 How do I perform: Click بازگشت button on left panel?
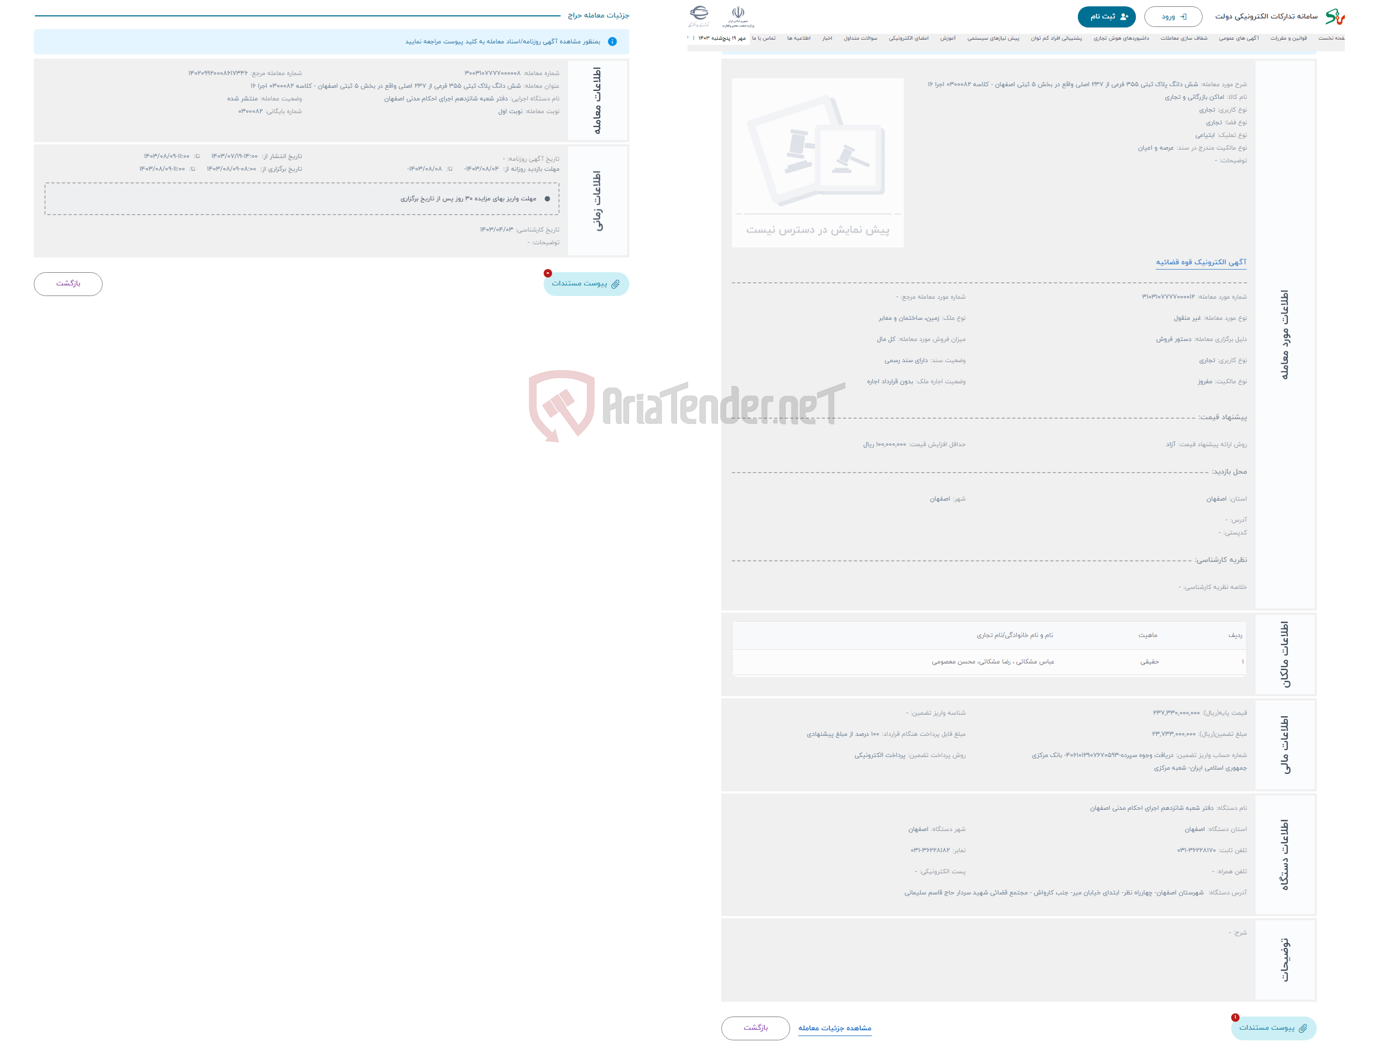click(x=69, y=284)
